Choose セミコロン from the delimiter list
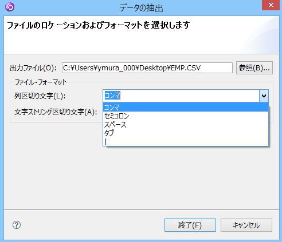This screenshot has height=242, width=282. tap(186, 116)
